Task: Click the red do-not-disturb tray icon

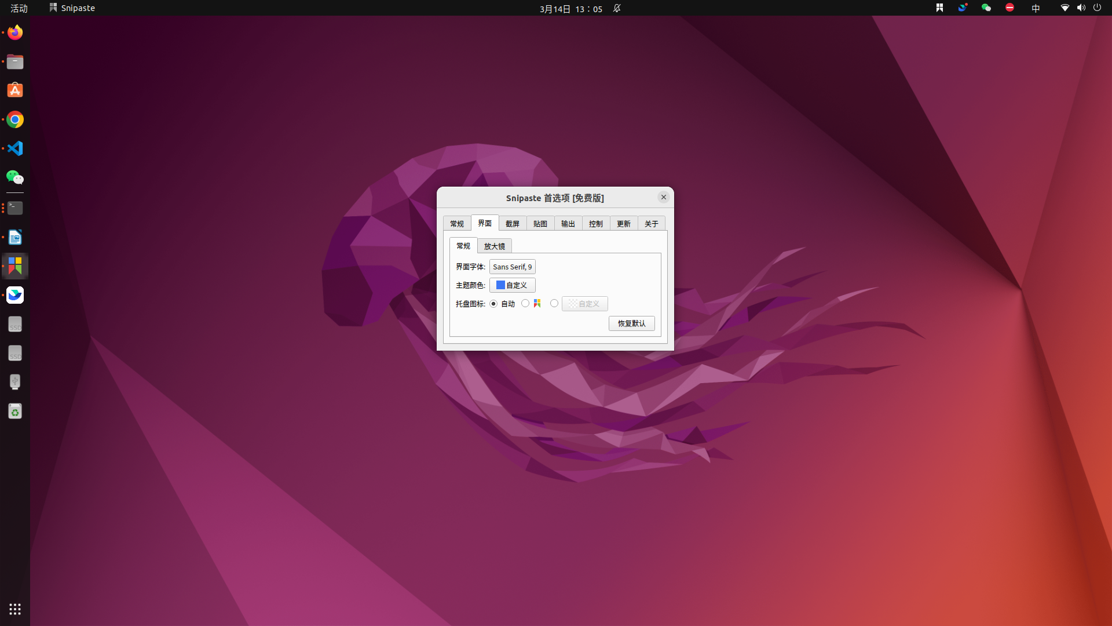Action: coord(1009,8)
